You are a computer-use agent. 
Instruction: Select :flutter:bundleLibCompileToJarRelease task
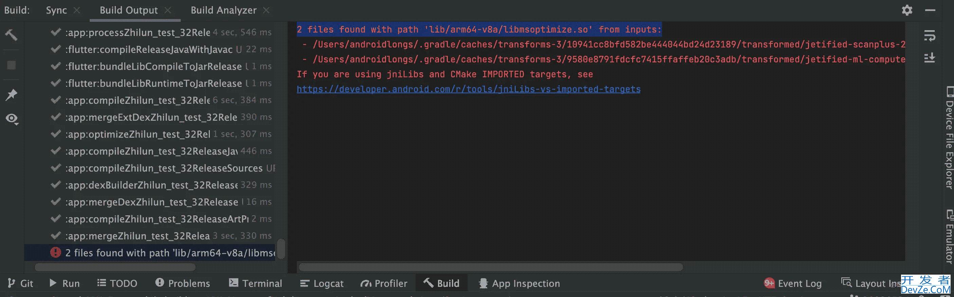[150, 66]
